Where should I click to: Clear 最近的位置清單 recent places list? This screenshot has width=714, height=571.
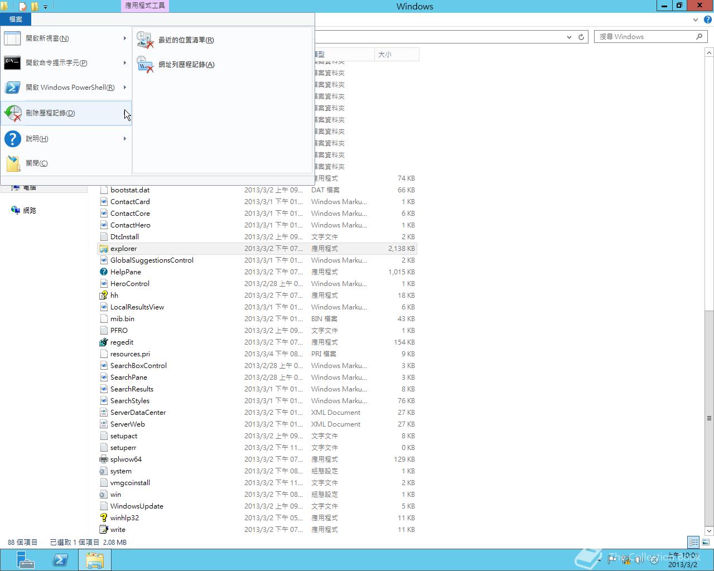pos(223,40)
